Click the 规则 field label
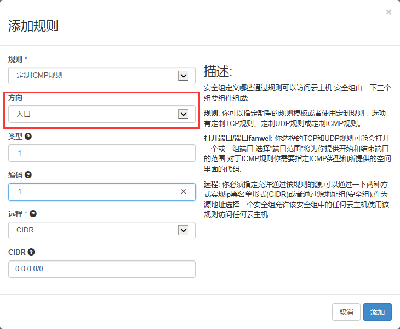Image resolution: width=400 pixels, height=329 pixels. 15,59
